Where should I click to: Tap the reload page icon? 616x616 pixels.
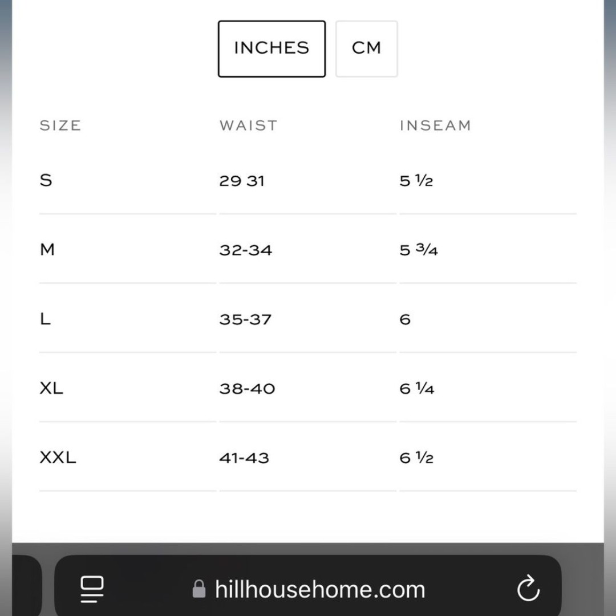click(528, 588)
